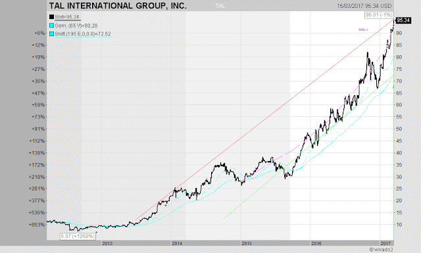The height and width of the screenshot is (253, 421).
Task: Click the '50' value on the price axis
Action: tap(399, 129)
